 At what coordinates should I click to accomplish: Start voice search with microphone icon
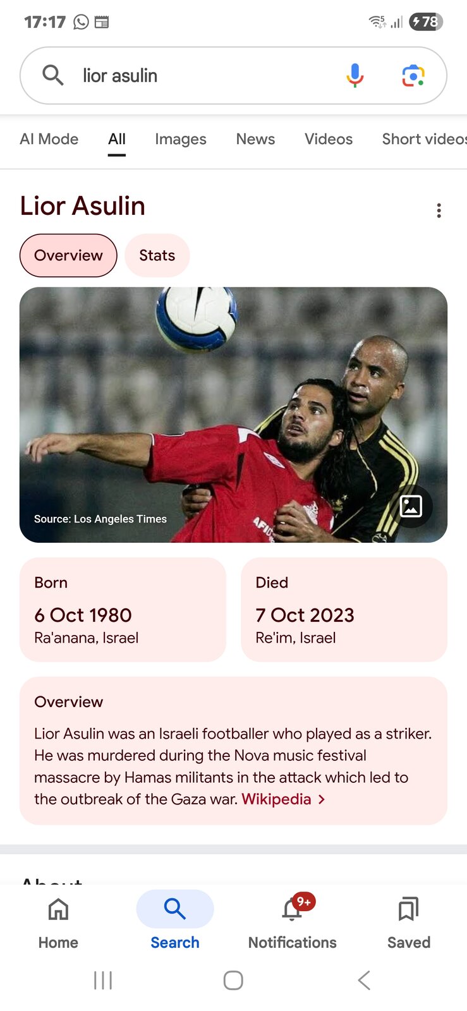tap(355, 76)
